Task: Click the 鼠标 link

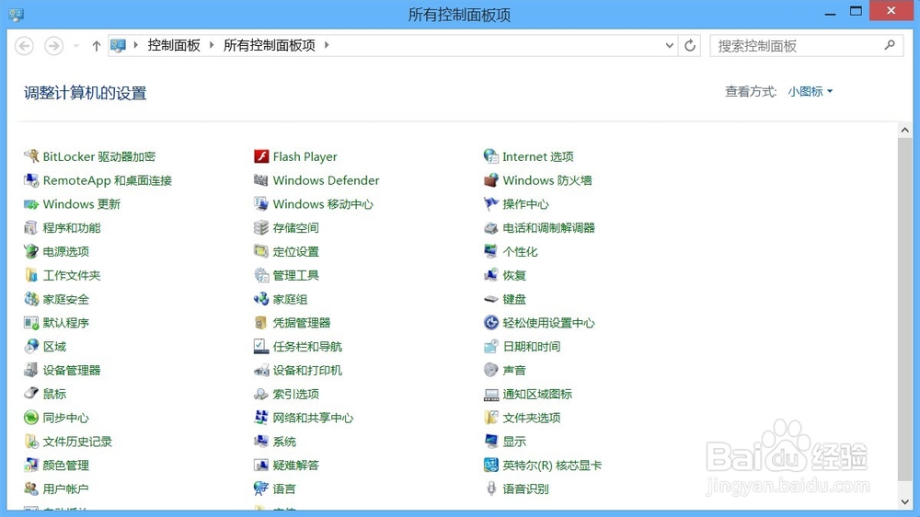Action: click(x=54, y=394)
